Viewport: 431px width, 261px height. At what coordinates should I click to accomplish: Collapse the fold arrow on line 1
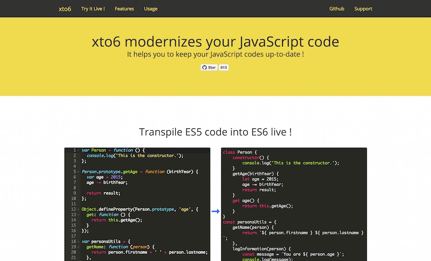point(79,150)
